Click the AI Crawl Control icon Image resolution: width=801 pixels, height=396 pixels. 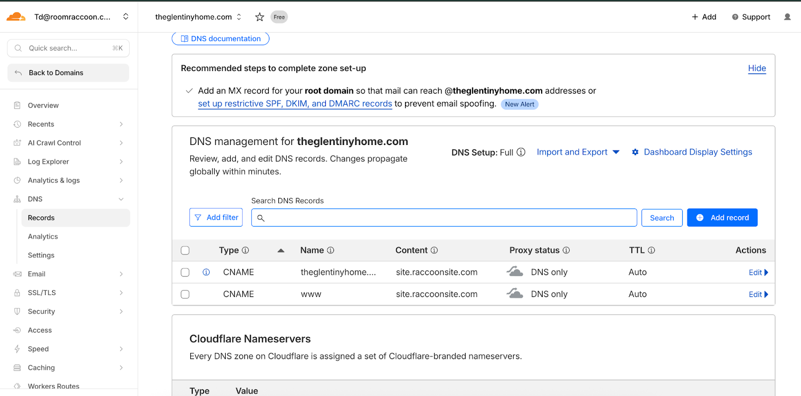click(x=18, y=143)
